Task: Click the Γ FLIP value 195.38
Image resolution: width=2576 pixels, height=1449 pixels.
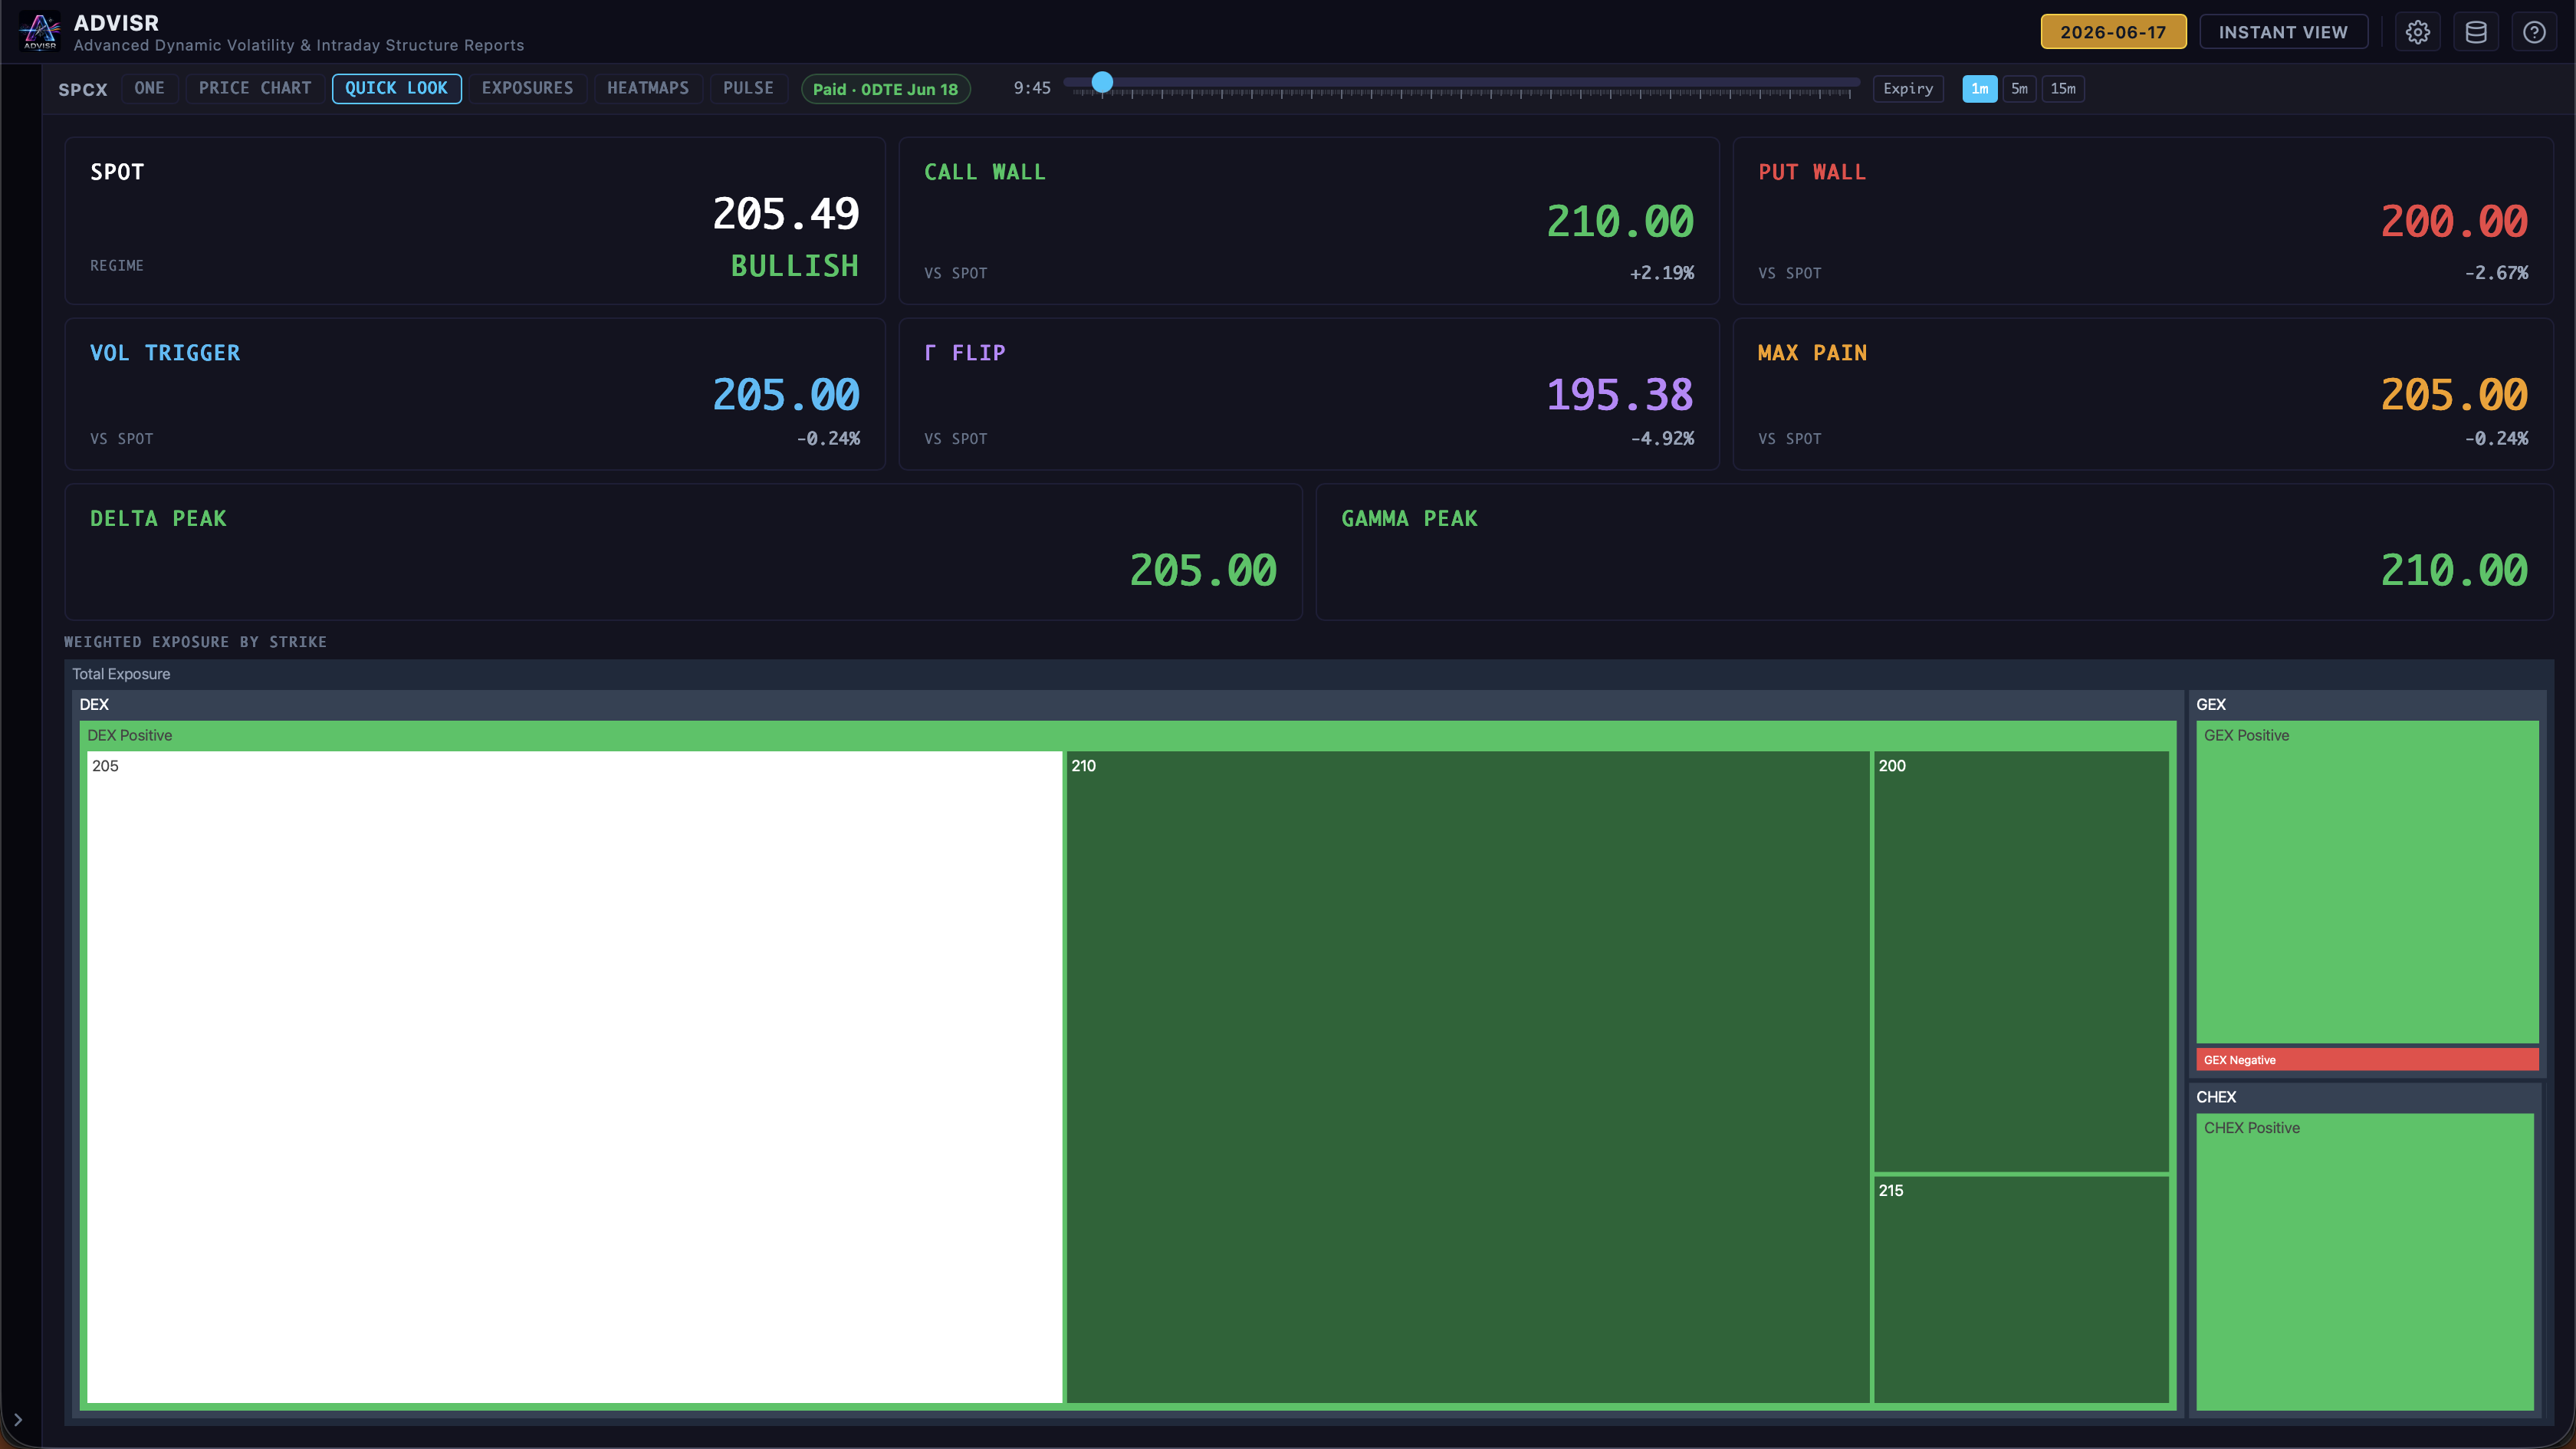Action: (x=1620, y=394)
